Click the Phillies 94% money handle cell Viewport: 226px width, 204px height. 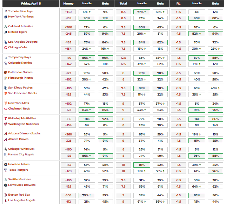click(x=87, y=119)
